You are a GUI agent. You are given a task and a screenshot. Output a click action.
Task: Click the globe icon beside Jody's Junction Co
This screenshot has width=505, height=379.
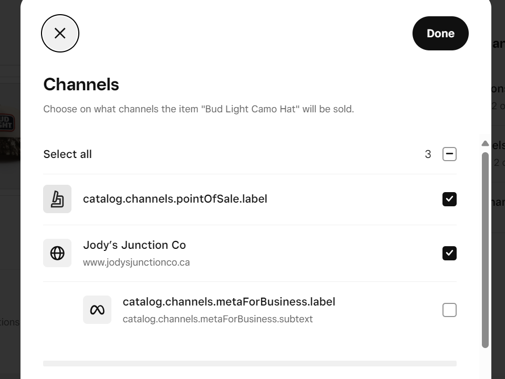point(57,254)
